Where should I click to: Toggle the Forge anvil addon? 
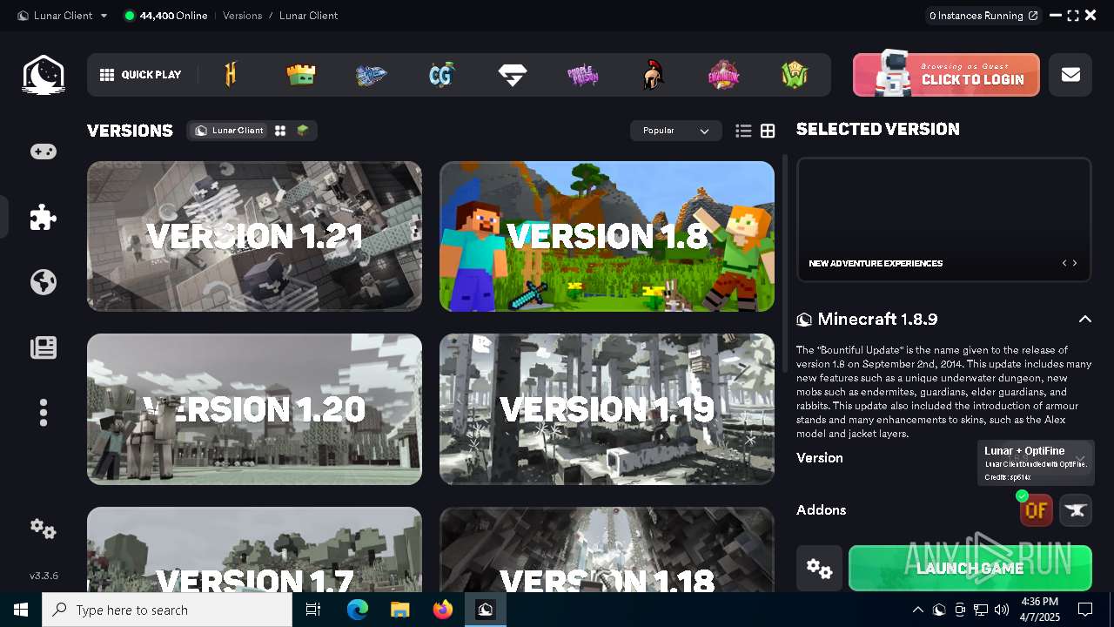(1076, 510)
